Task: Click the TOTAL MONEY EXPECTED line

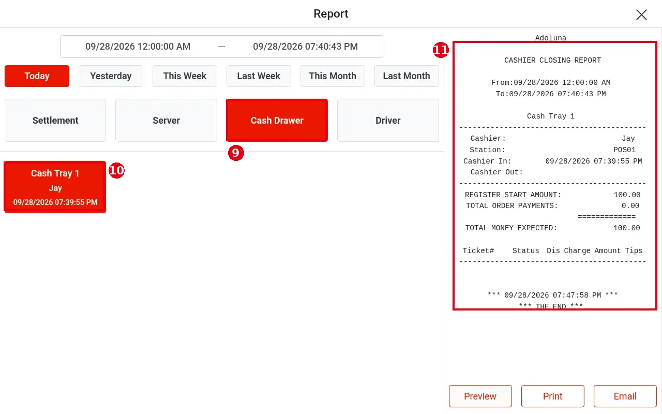Action: tap(553, 228)
